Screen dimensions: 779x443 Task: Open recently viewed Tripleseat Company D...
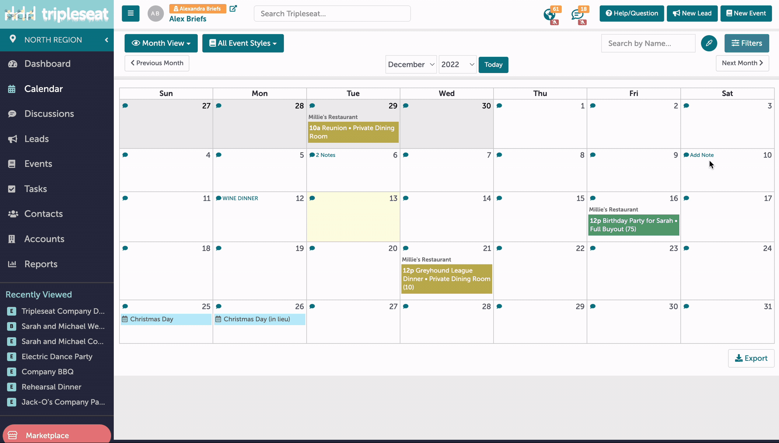tap(63, 311)
